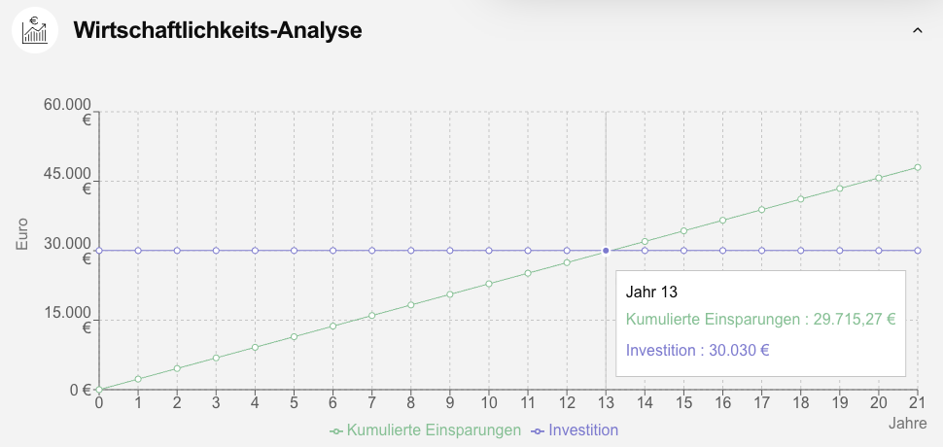Screen dimensions: 943x447
Task: Click the green legend marker icon
Action: pyautogui.click(x=337, y=430)
